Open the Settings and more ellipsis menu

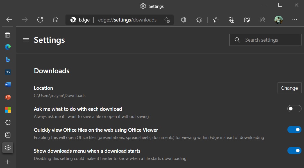(x=295, y=20)
